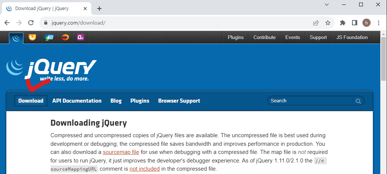This screenshot has width=387, height=174.
Task: Open Plugins in the blue navigation bar
Action: pos(140,101)
